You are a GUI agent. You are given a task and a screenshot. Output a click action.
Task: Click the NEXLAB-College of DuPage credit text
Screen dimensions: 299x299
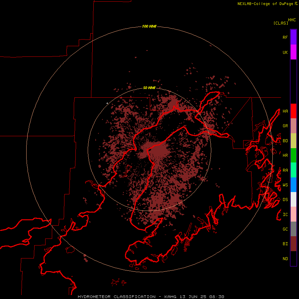(265, 4)
